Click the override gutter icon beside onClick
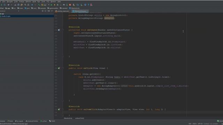Image resolution: width=223 pixels, height=125 pixels. (x=59, y=68)
